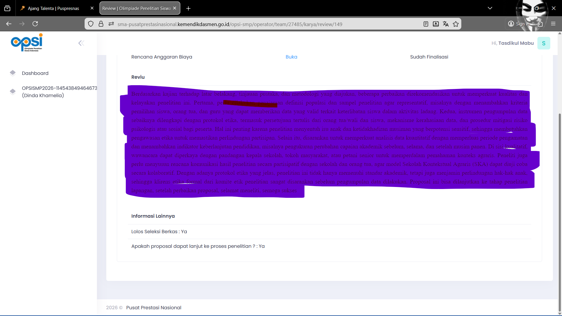
Task: Open the extensions puzzle icon
Action: pyautogui.click(x=540, y=24)
